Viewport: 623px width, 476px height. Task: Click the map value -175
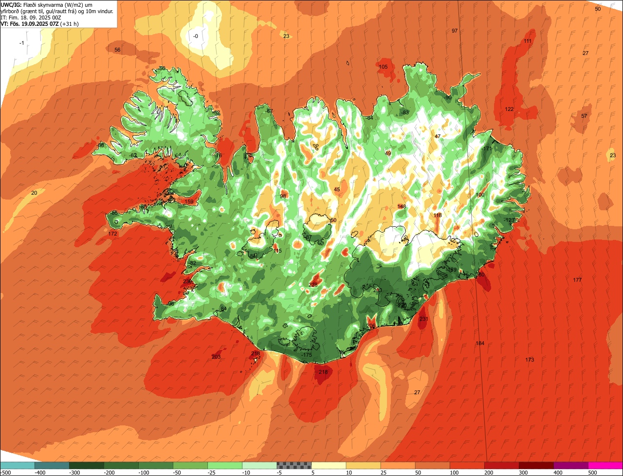307,355
